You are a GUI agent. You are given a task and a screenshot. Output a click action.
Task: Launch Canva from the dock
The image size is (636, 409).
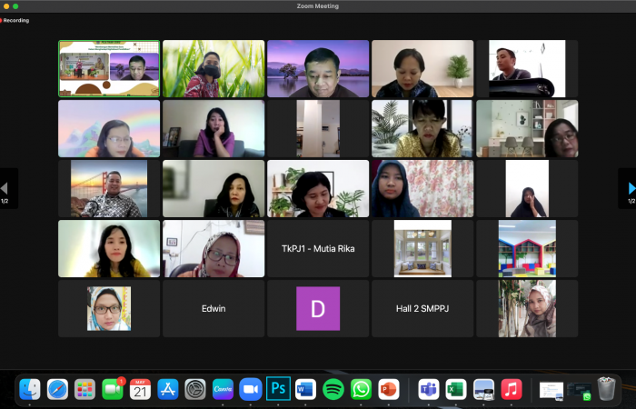223,390
